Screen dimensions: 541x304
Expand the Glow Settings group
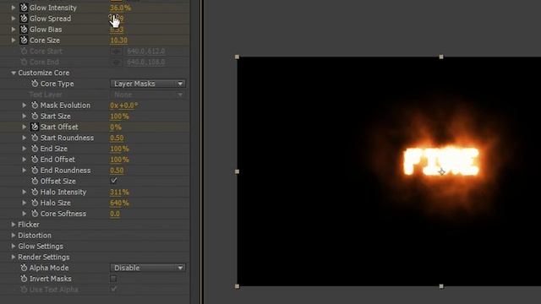14,247
